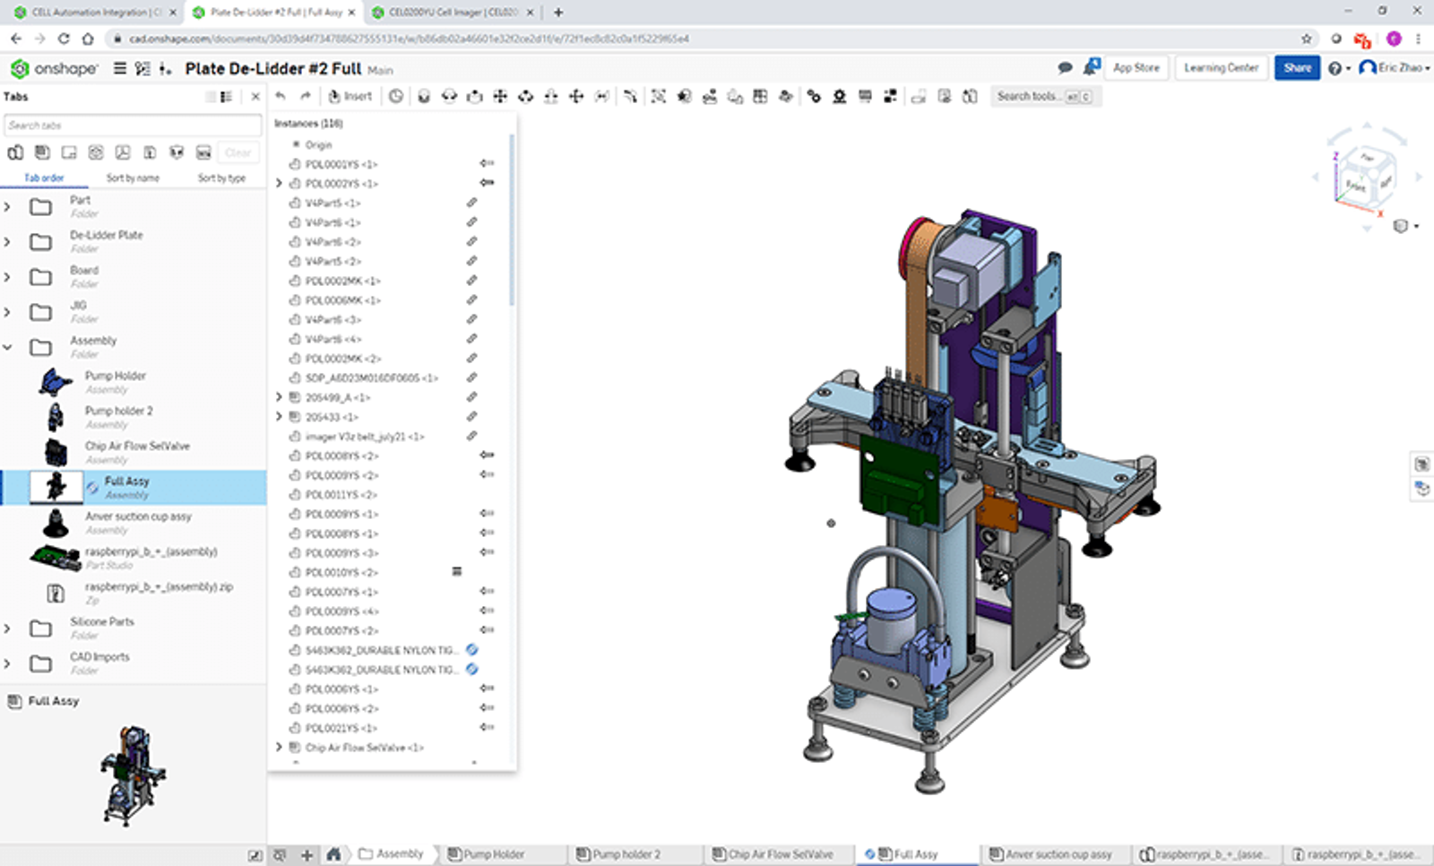Viewport: 1434px width, 866px height.
Task: Expand the 205499_A subassembly node
Action: (x=279, y=397)
